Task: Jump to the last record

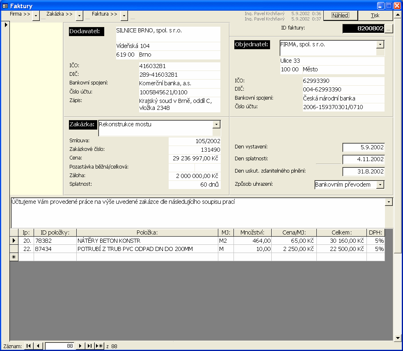Action: 89,346
